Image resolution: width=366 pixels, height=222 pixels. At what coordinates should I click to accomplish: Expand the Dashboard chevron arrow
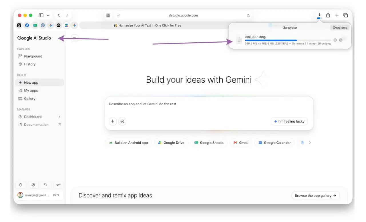click(x=59, y=117)
